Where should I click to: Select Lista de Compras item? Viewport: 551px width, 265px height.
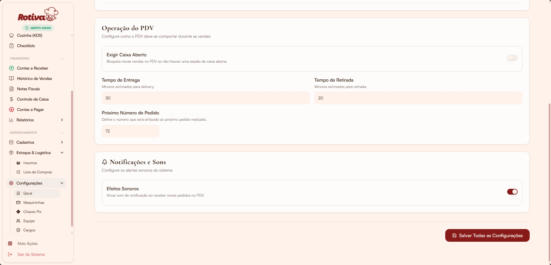[38, 172]
